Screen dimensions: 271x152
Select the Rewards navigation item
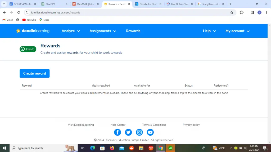(x=133, y=31)
